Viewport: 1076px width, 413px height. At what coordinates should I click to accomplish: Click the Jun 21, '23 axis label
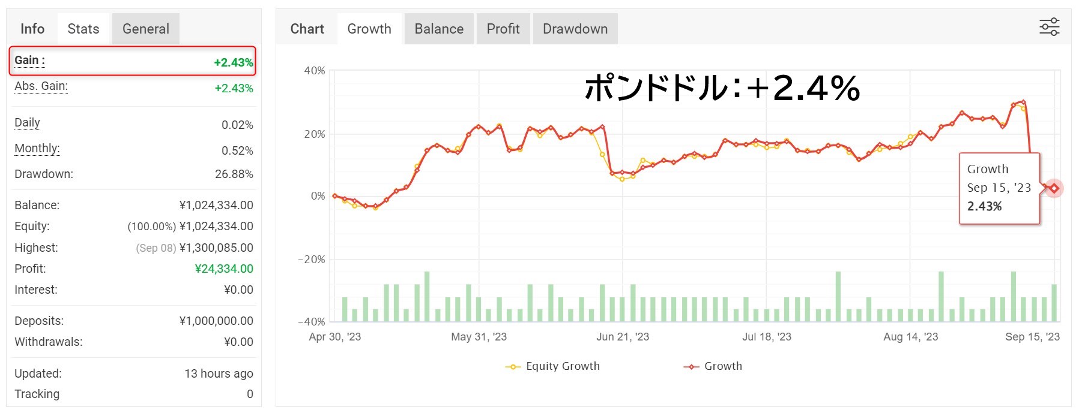pyautogui.click(x=623, y=337)
